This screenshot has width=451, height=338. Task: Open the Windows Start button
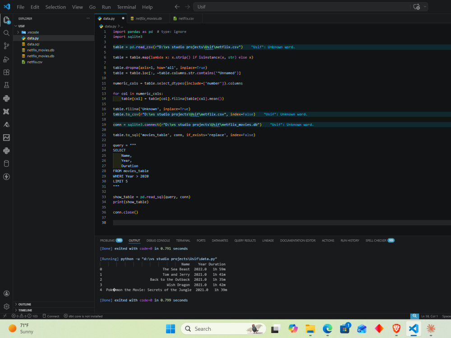(170, 329)
